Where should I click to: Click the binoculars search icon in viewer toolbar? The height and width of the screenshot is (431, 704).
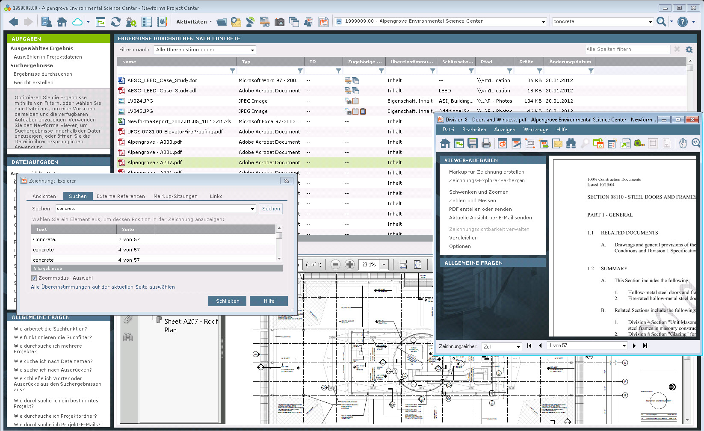[571, 144]
